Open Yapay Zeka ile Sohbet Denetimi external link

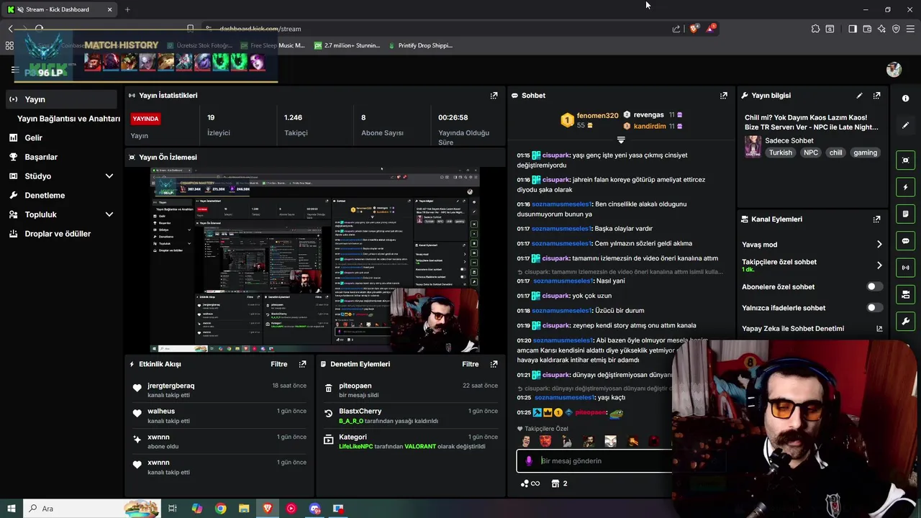coord(879,329)
